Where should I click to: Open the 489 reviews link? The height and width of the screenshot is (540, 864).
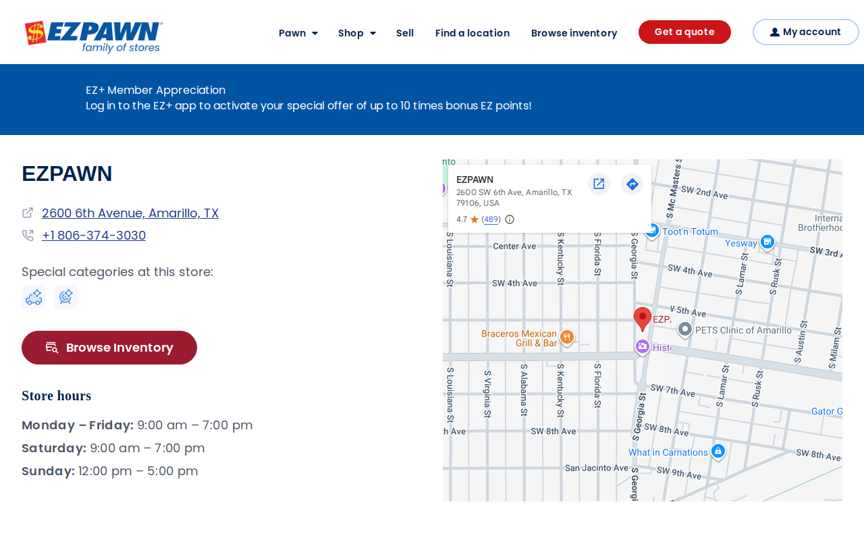[x=491, y=219]
